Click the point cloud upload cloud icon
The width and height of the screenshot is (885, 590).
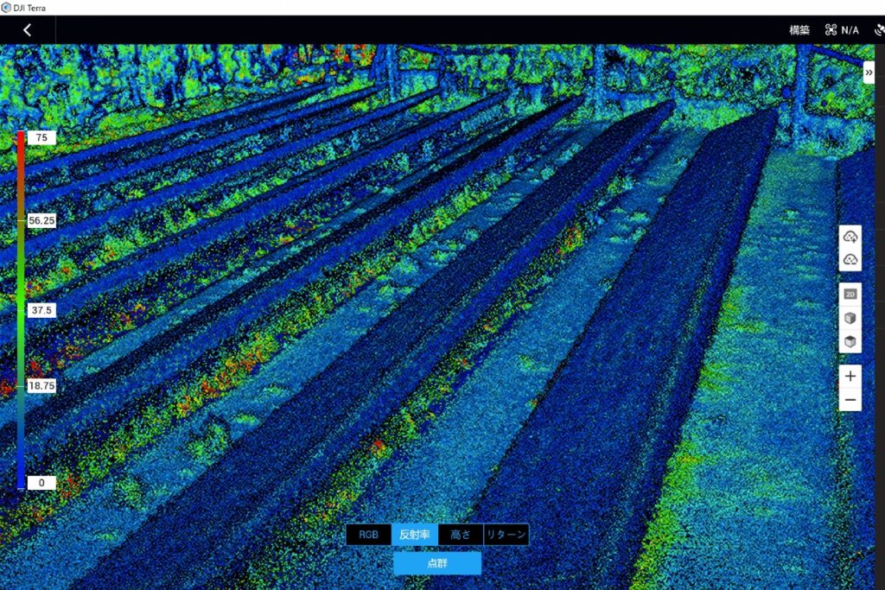(x=850, y=236)
